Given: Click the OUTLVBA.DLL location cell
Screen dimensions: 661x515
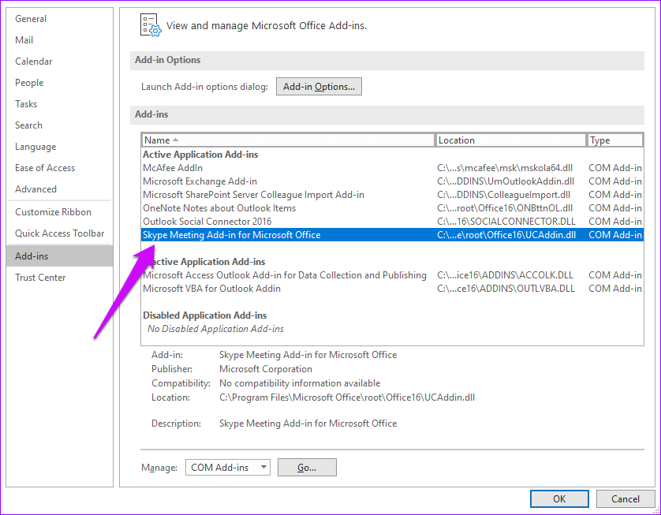Looking at the screenshot, I should [506, 289].
